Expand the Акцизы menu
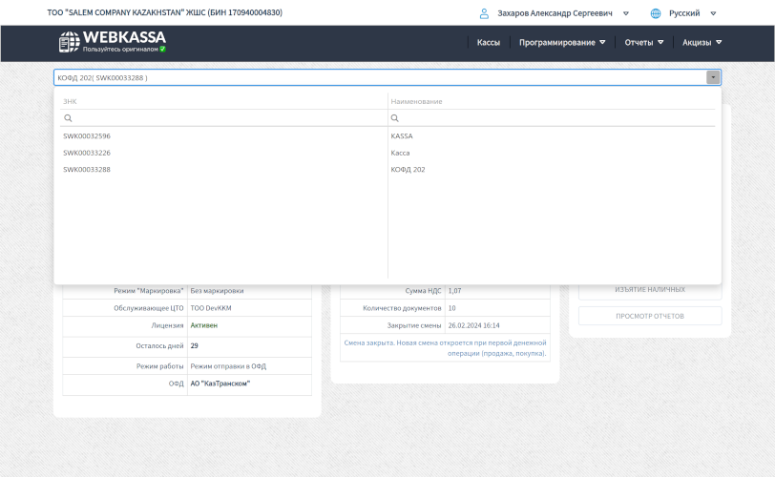The image size is (775, 477). 702,43
